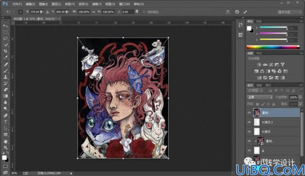Viewport: 305px width, 176px height.
Task: Open the 文件(F) menu
Action: (x=17, y=4)
